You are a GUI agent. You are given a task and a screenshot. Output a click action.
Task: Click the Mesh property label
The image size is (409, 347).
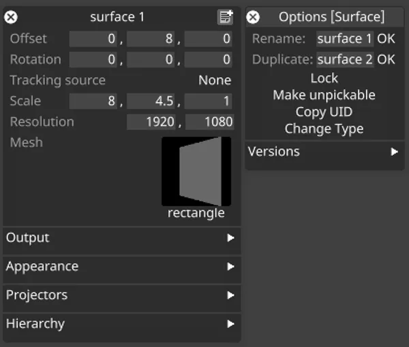click(27, 142)
